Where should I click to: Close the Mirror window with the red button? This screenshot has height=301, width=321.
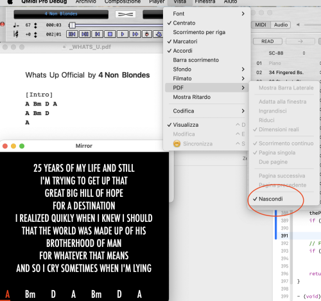pos(5,146)
